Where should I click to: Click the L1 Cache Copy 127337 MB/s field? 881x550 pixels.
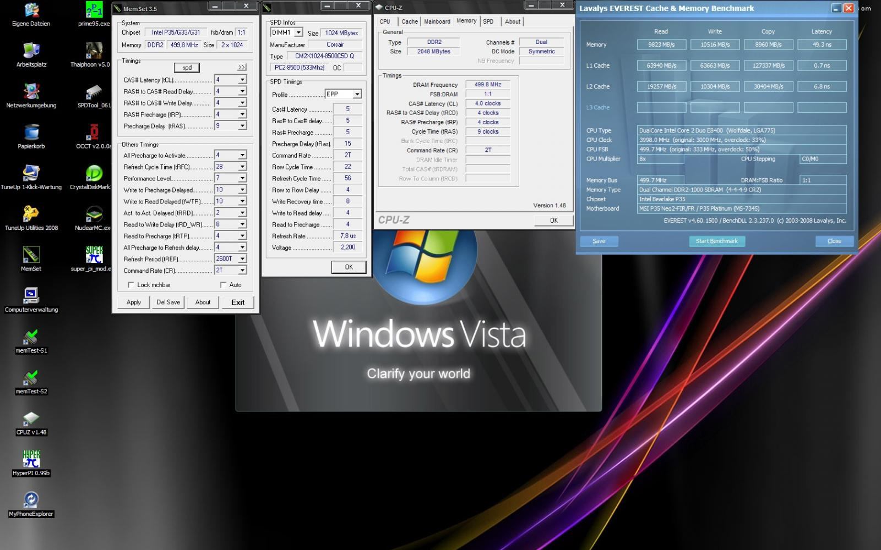point(768,65)
